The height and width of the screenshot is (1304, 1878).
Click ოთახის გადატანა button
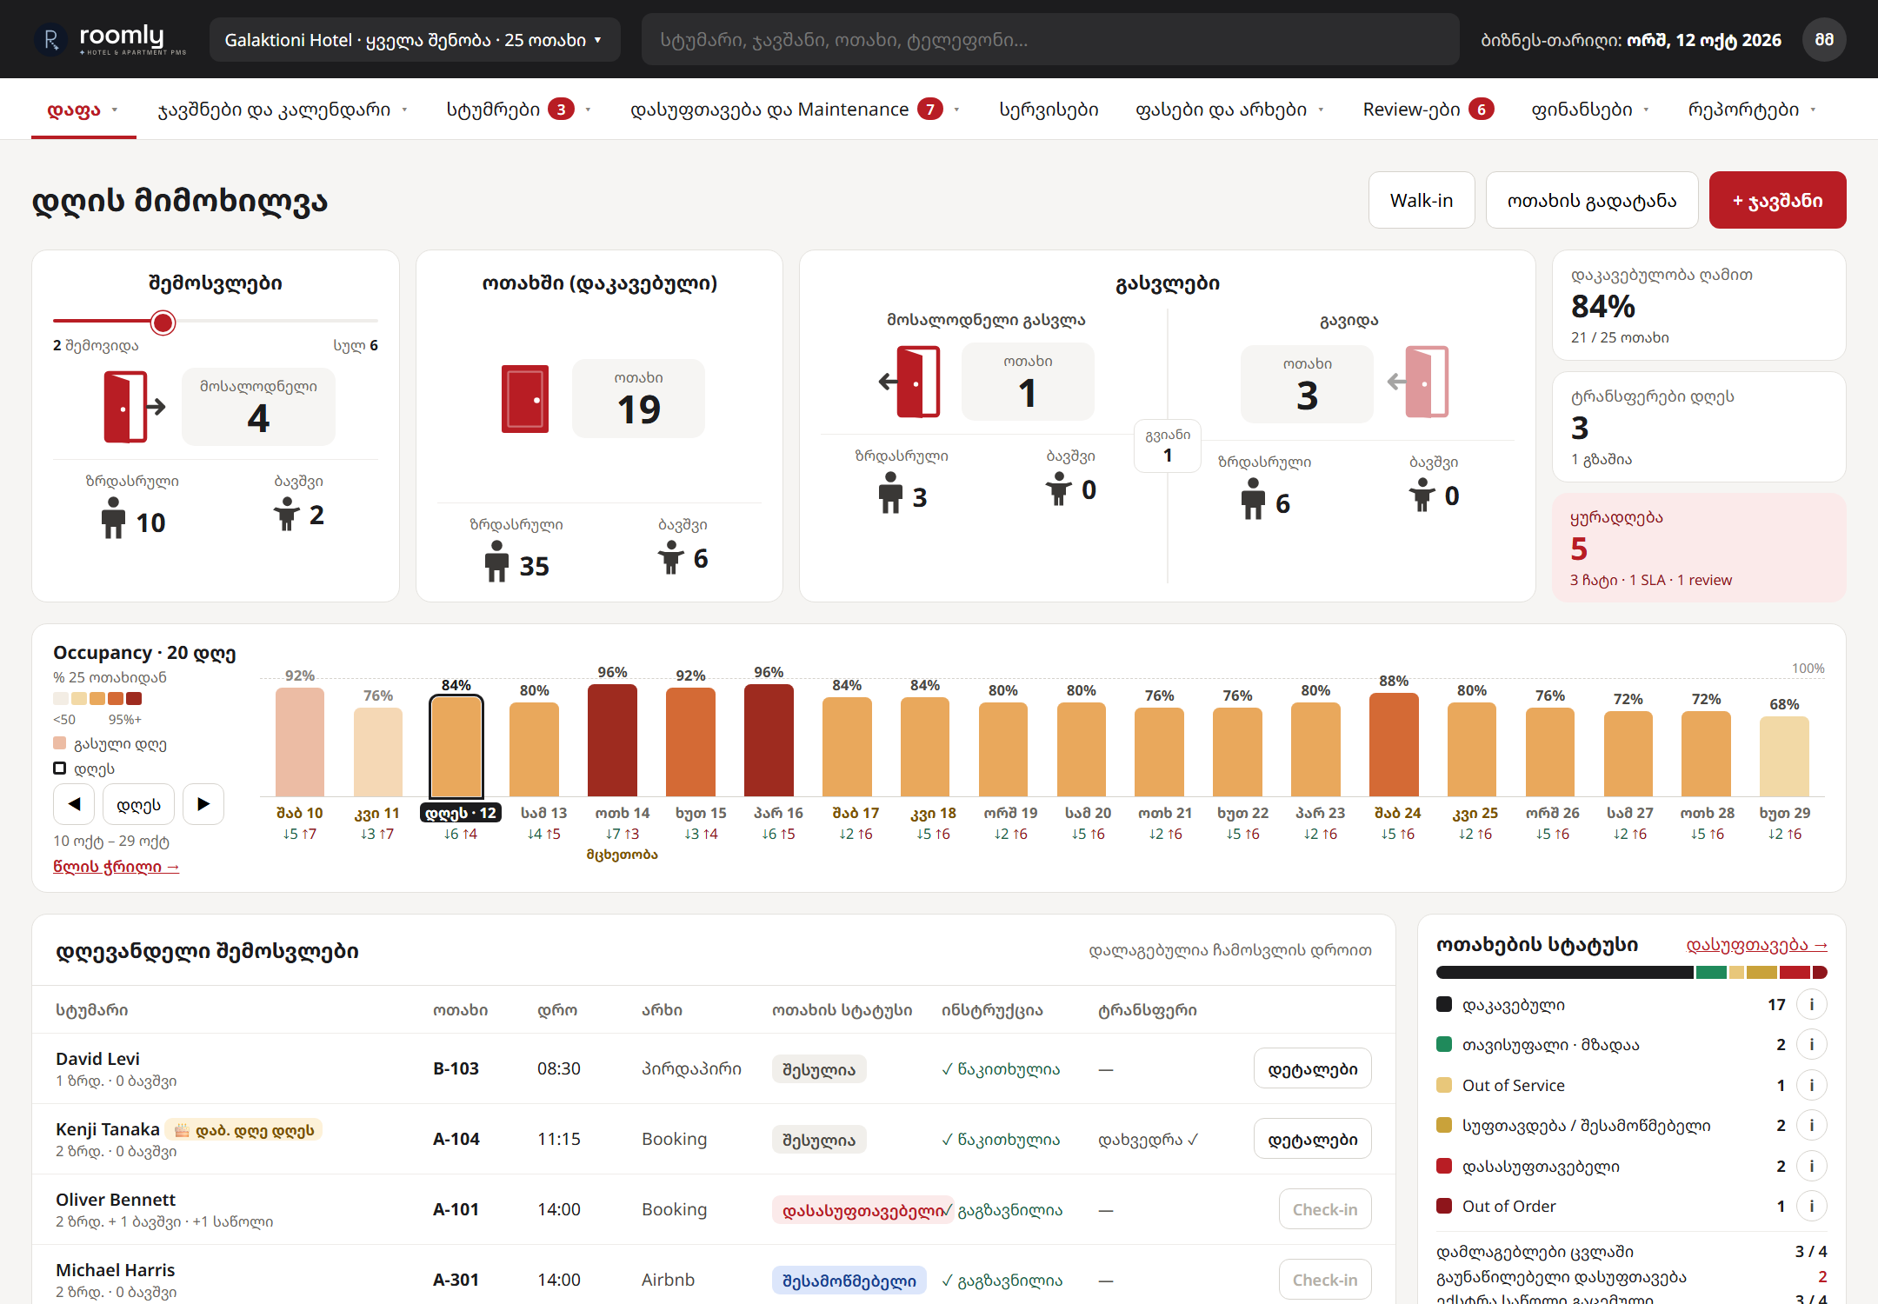(1592, 200)
